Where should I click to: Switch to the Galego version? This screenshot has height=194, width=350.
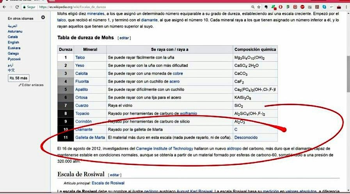(13, 53)
